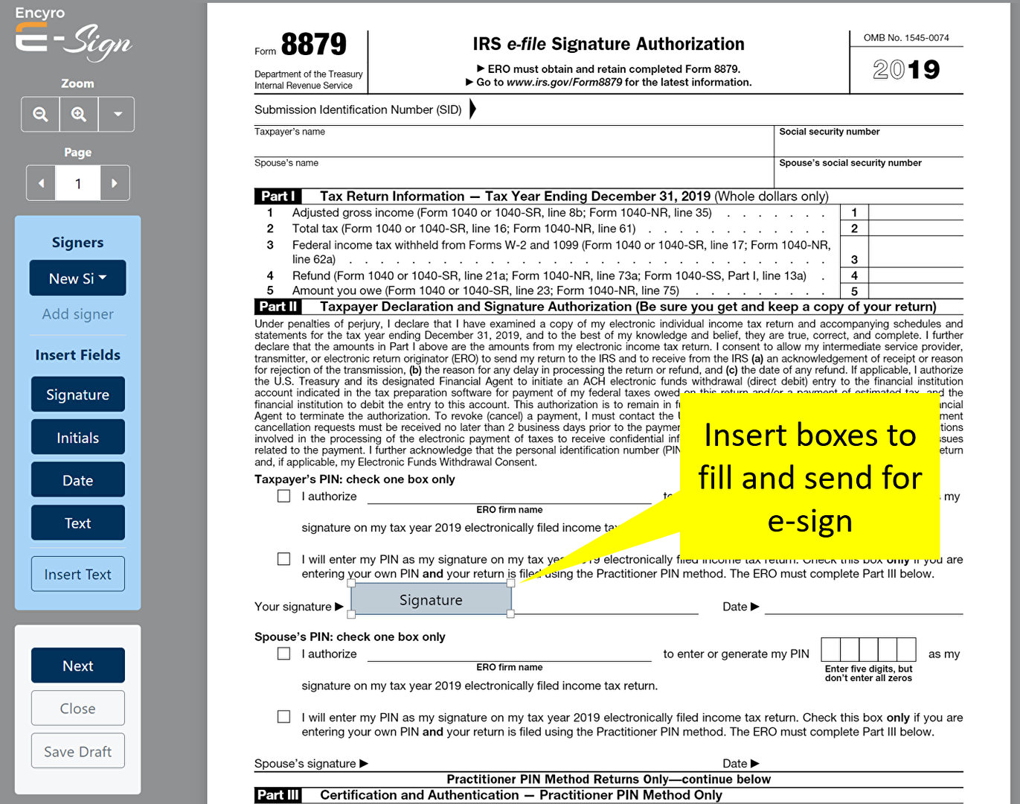
Task: Click the Insert Text button
Action: point(78,574)
